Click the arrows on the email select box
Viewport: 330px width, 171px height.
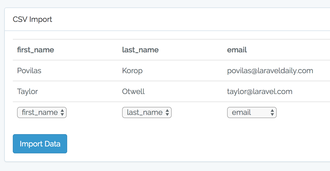[x=272, y=112]
